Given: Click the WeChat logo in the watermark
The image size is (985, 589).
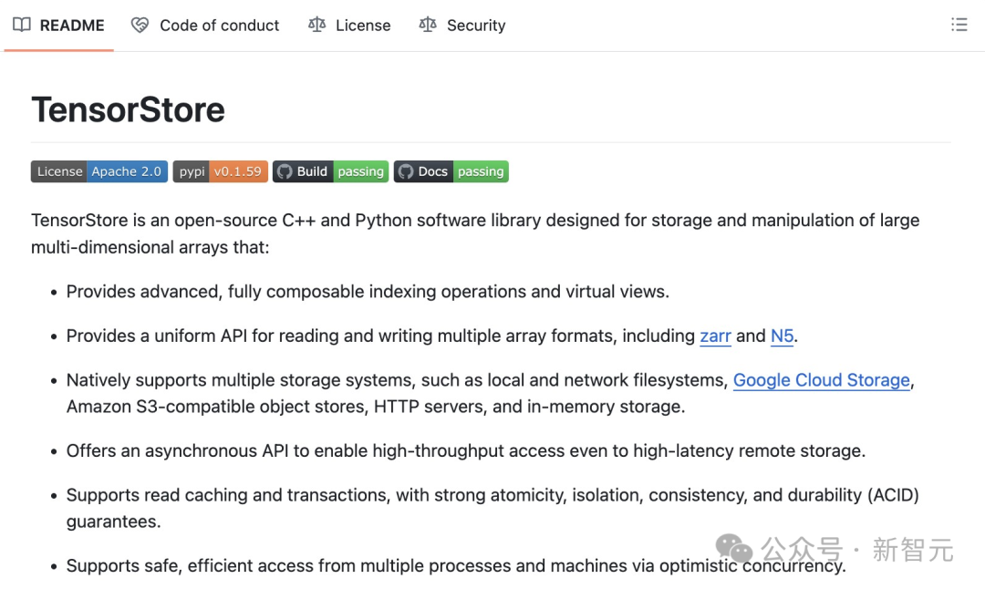Looking at the screenshot, I should click(x=734, y=548).
